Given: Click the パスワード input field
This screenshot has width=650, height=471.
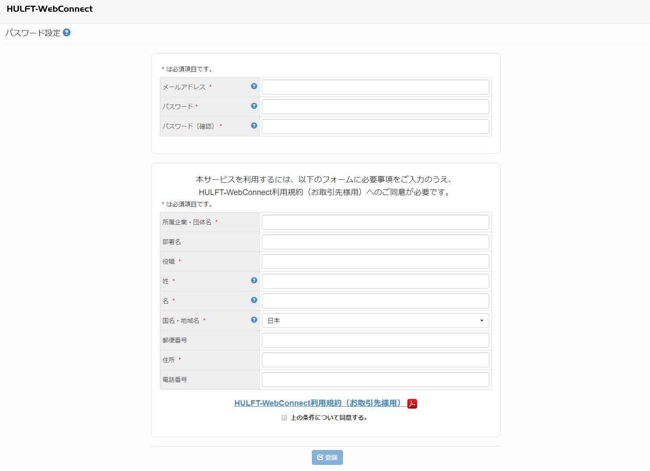Looking at the screenshot, I should (x=374, y=106).
